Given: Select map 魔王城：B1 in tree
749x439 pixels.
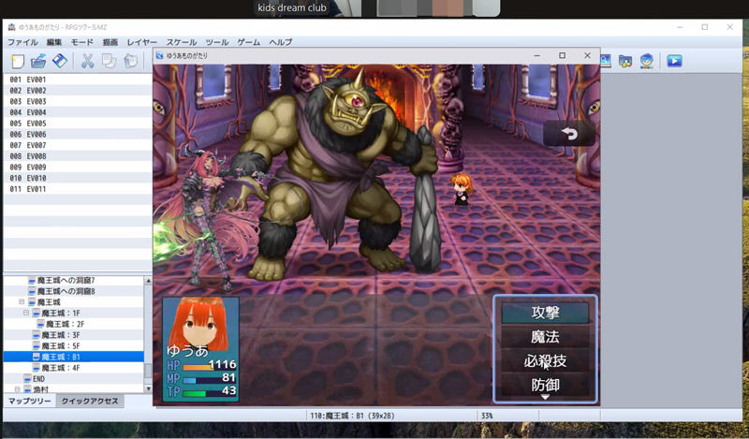Looking at the screenshot, I should (61, 357).
